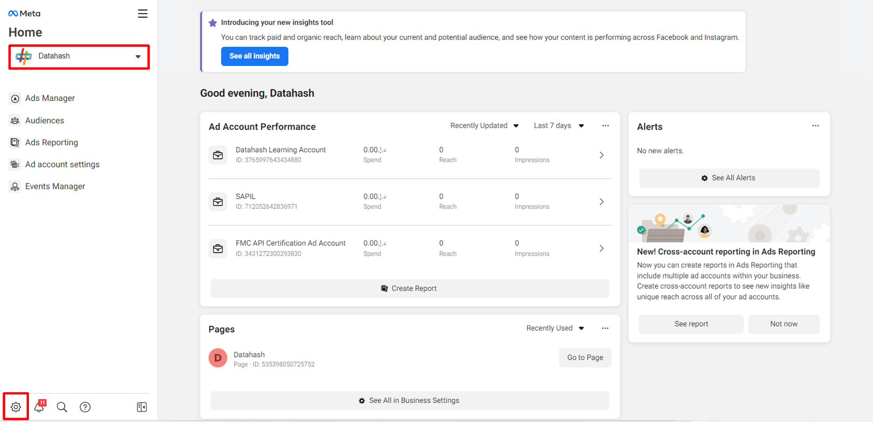Screen dimensions: 873x424
Task: Click the cross-account reporting illustration
Action: click(729, 223)
